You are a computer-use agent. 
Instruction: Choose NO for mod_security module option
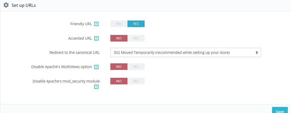tap(119, 81)
